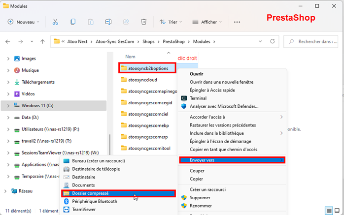The image size is (344, 215).
Task: Click the Réseau network icon
Action: coord(14,191)
